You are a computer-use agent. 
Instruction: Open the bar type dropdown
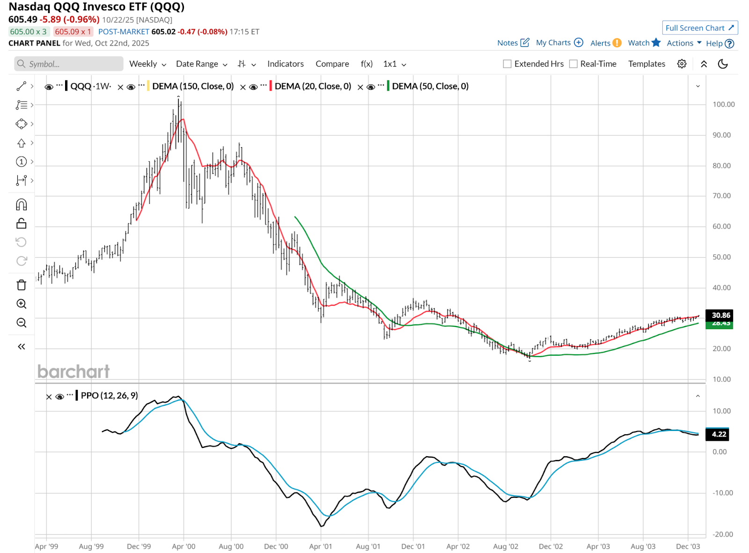tap(247, 64)
